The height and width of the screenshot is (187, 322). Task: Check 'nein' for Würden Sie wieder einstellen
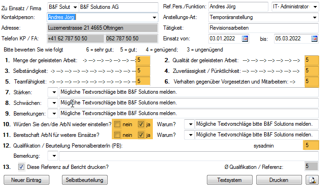coord(118,124)
